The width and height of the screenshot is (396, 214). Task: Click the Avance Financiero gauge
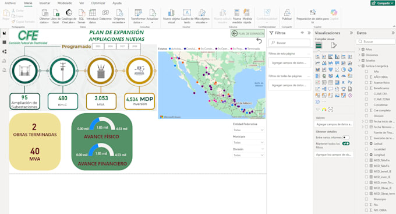click(102, 150)
